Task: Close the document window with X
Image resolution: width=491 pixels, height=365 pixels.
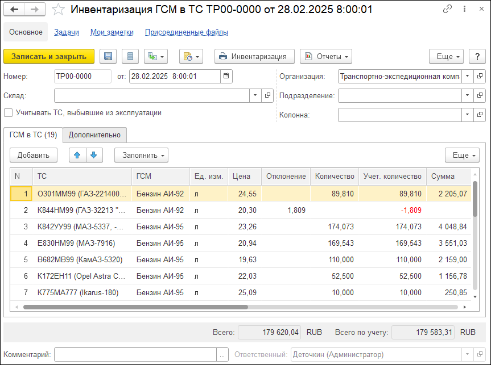Action: point(481,9)
